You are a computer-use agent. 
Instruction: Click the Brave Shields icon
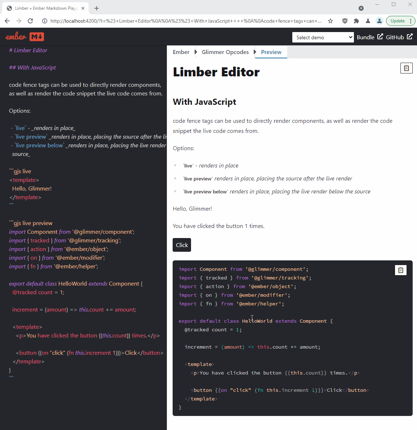[345, 21]
